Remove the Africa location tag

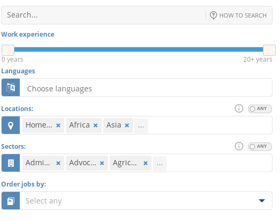pos(95,125)
